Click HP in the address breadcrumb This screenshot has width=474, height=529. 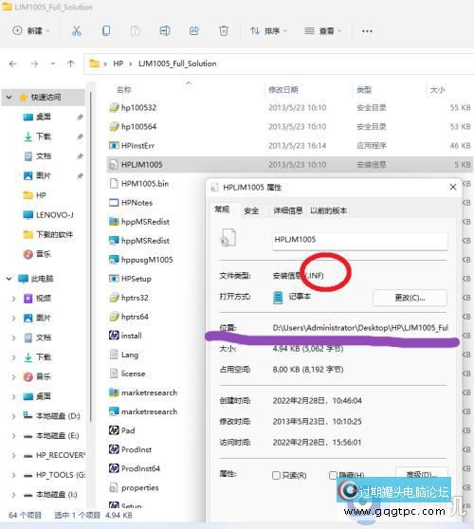(x=118, y=64)
